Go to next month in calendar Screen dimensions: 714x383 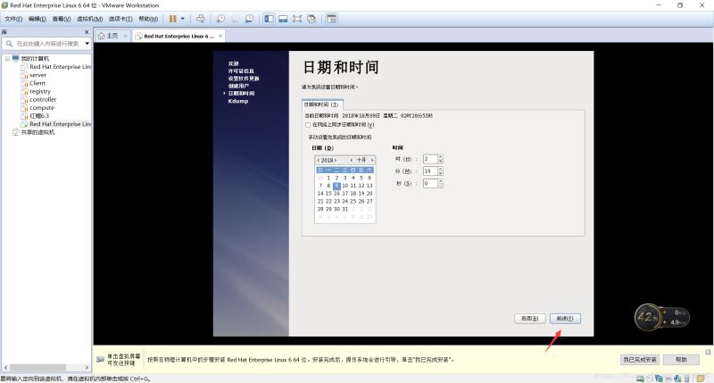[373, 160]
